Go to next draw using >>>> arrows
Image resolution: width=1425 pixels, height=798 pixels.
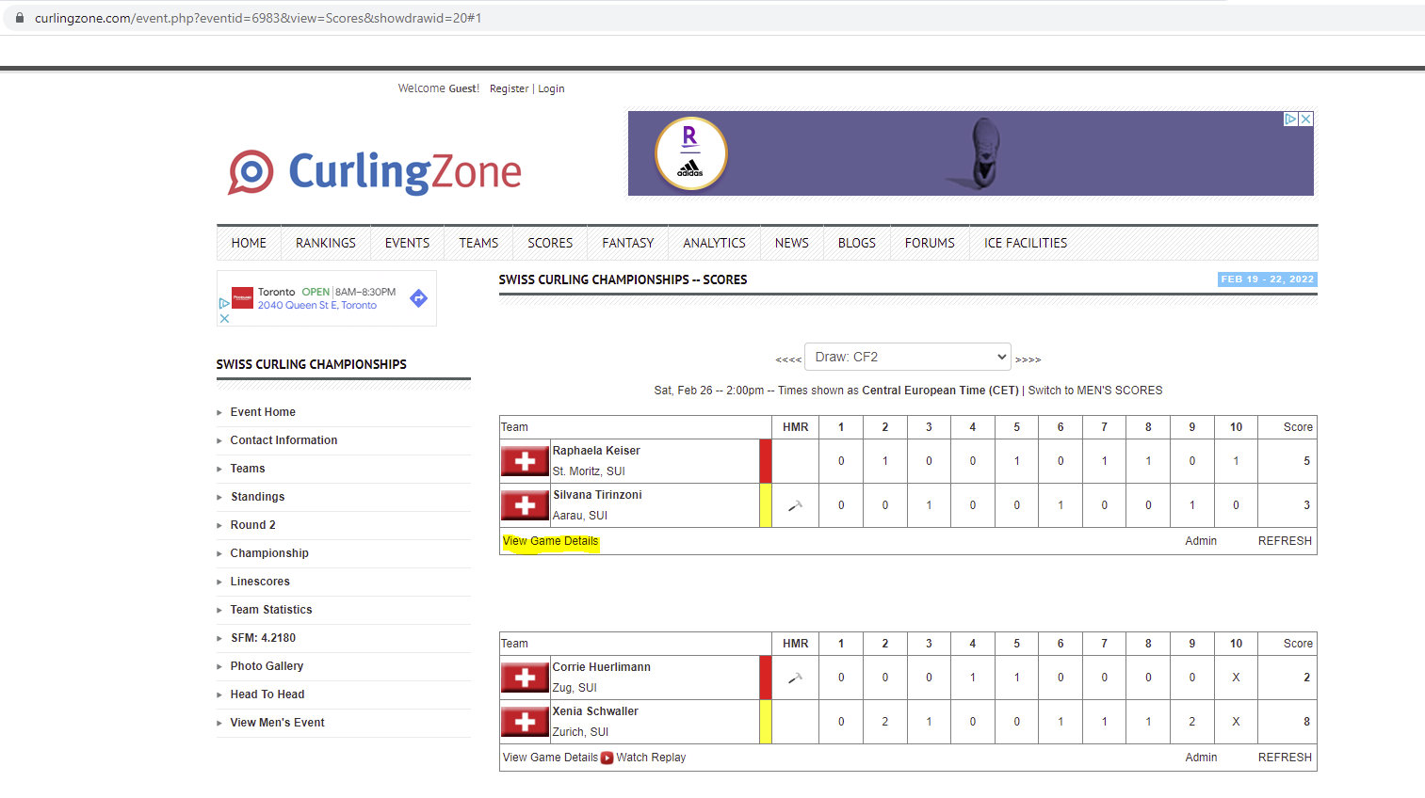click(x=1028, y=359)
